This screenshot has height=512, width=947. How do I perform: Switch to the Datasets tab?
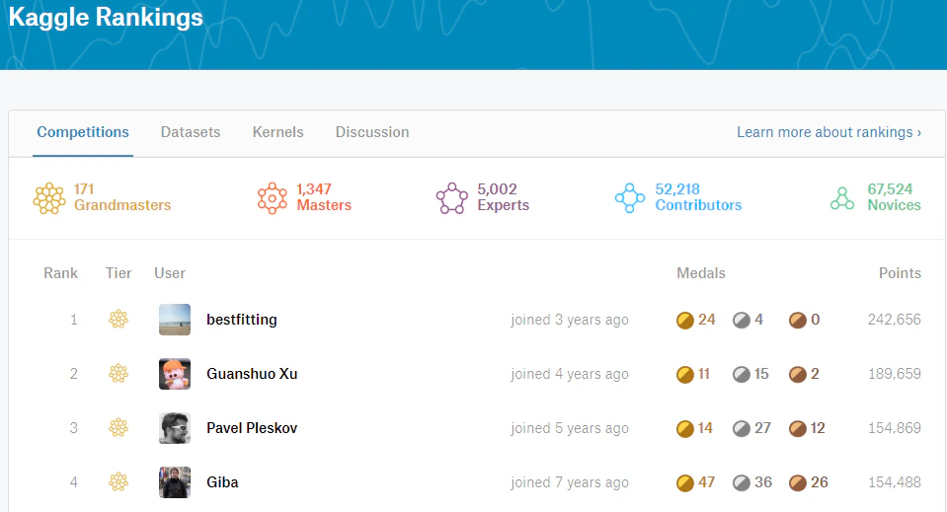click(191, 132)
